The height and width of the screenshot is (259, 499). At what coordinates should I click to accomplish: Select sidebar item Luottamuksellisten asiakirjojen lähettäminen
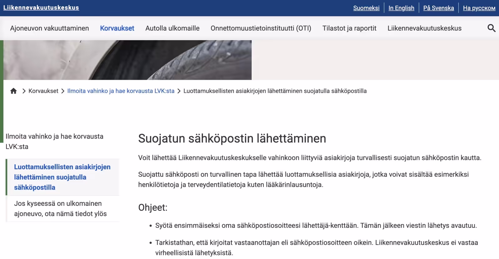pyautogui.click(x=62, y=177)
